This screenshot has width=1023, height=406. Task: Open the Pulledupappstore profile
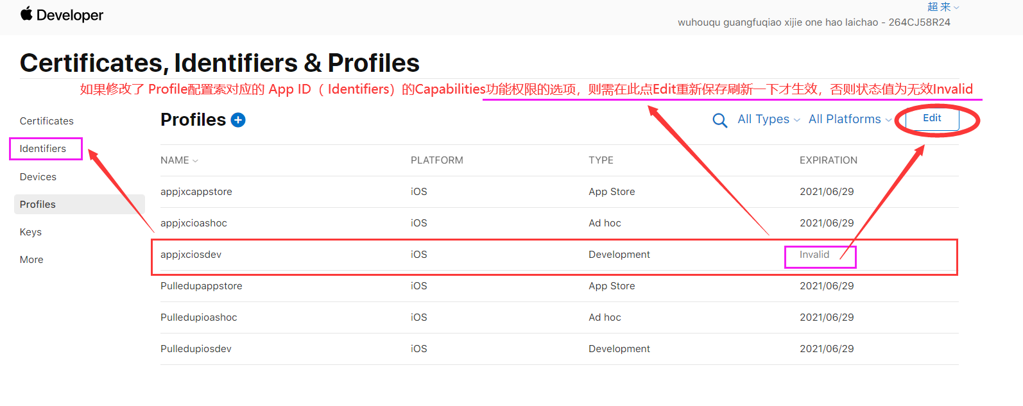point(202,286)
